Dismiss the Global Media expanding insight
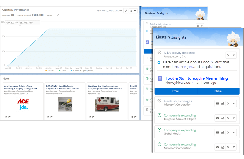 228,132
